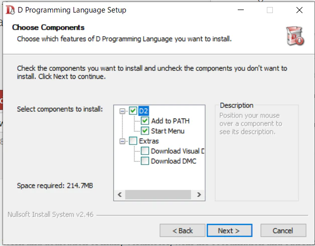This screenshot has height=246, width=315.
Task: Collapse the Extras tree node
Action: (122, 141)
